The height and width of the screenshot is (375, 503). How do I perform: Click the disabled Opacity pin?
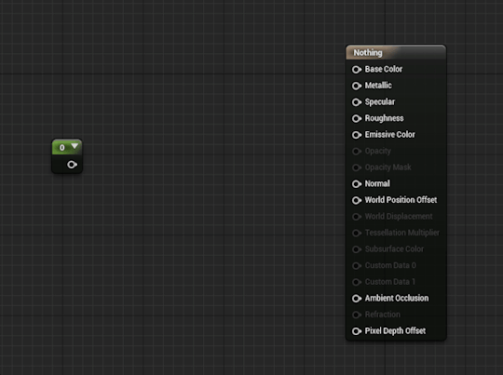click(357, 152)
